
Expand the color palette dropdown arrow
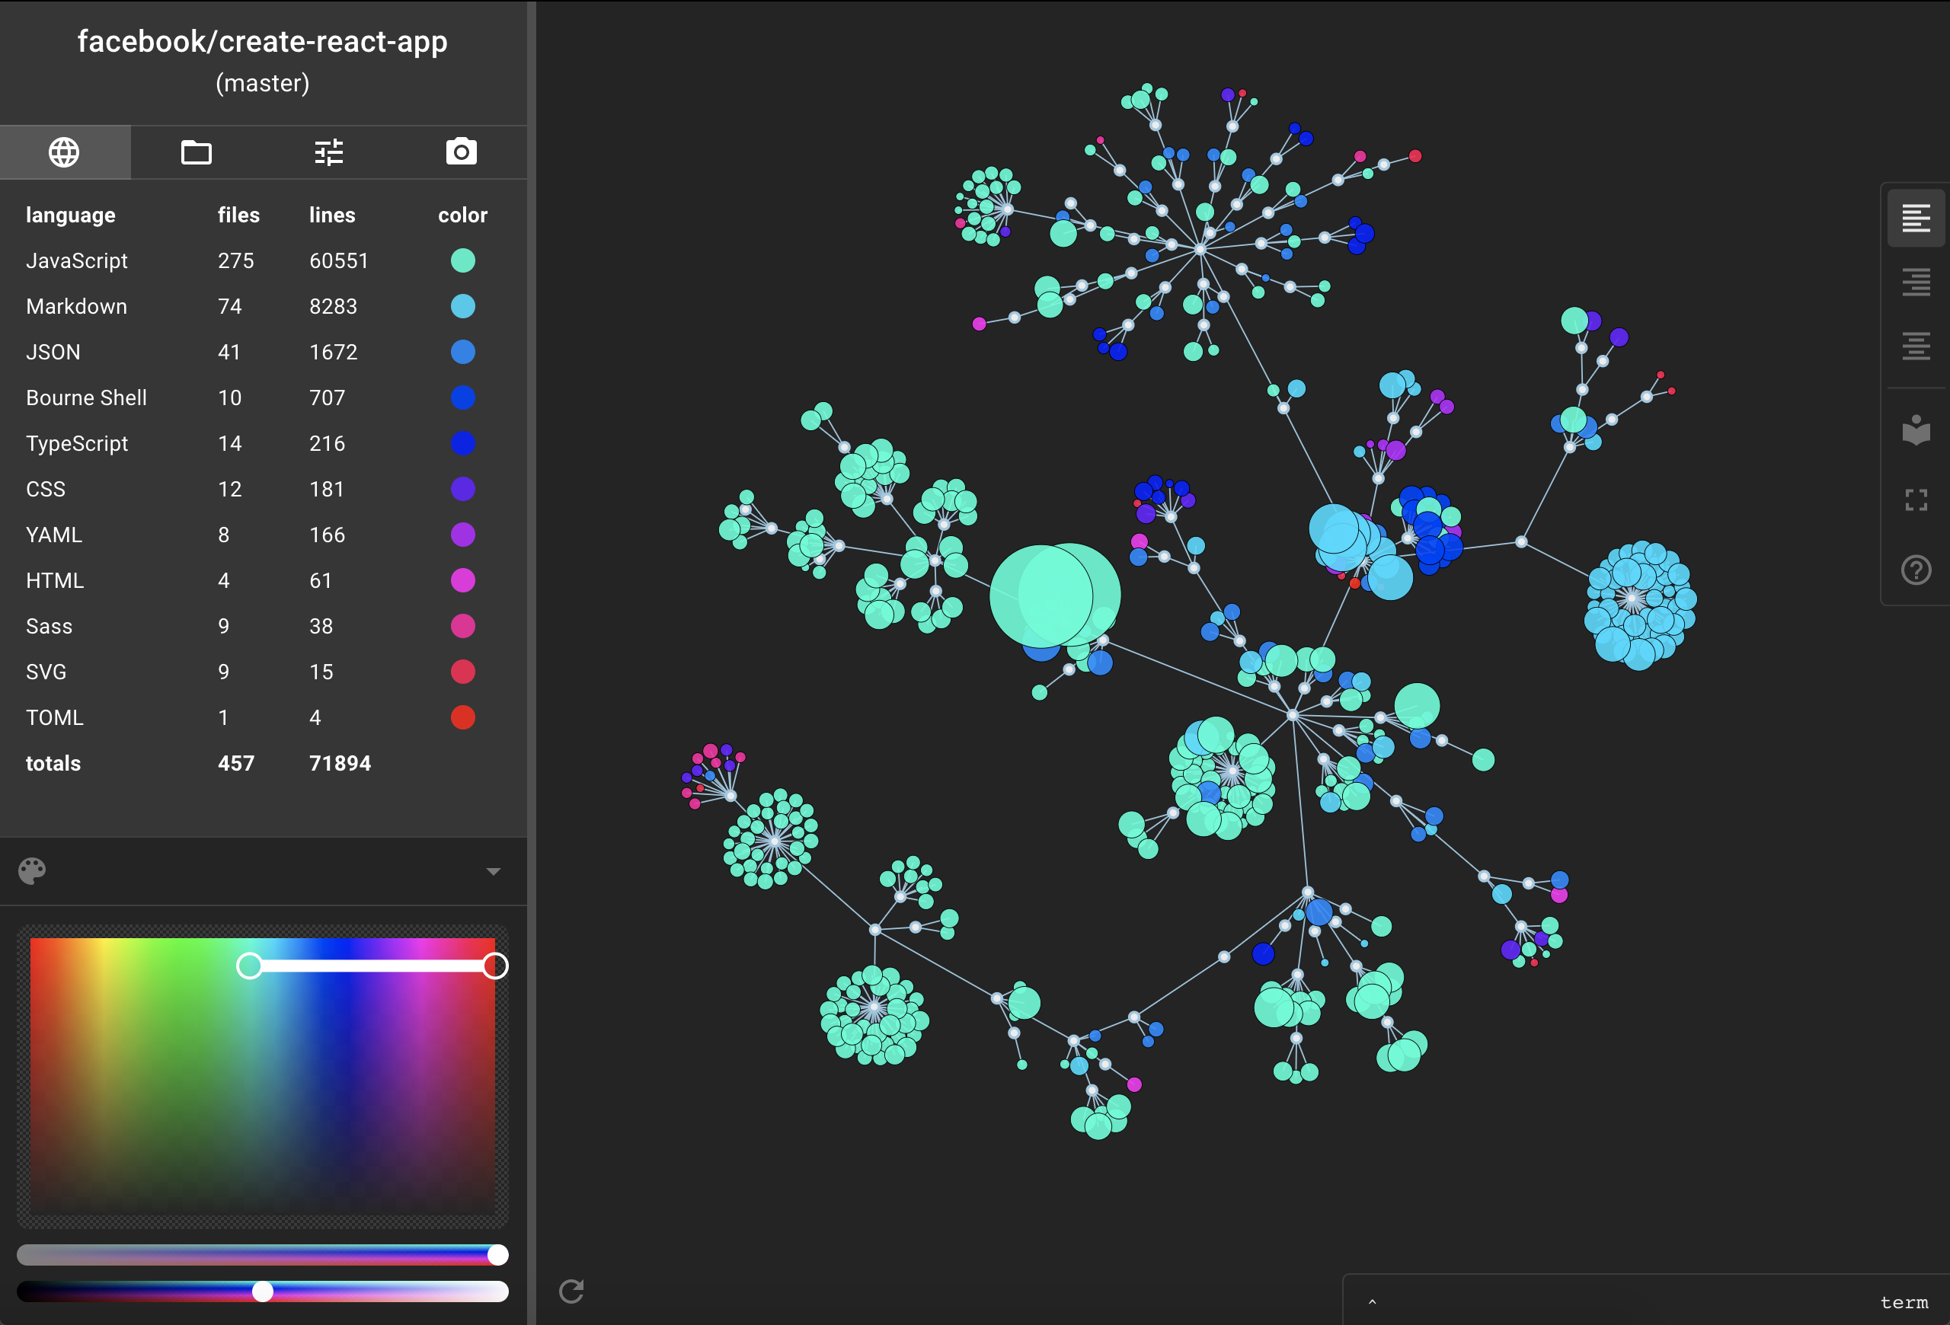click(x=494, y=871)
